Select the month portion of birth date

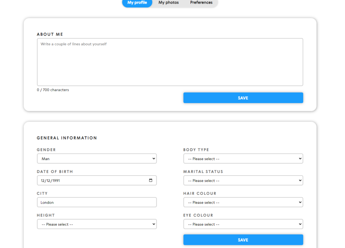49,181
